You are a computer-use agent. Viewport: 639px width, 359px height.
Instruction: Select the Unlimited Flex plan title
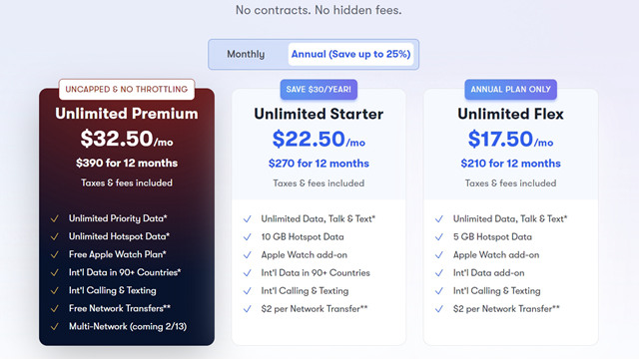tap(510, 114)
